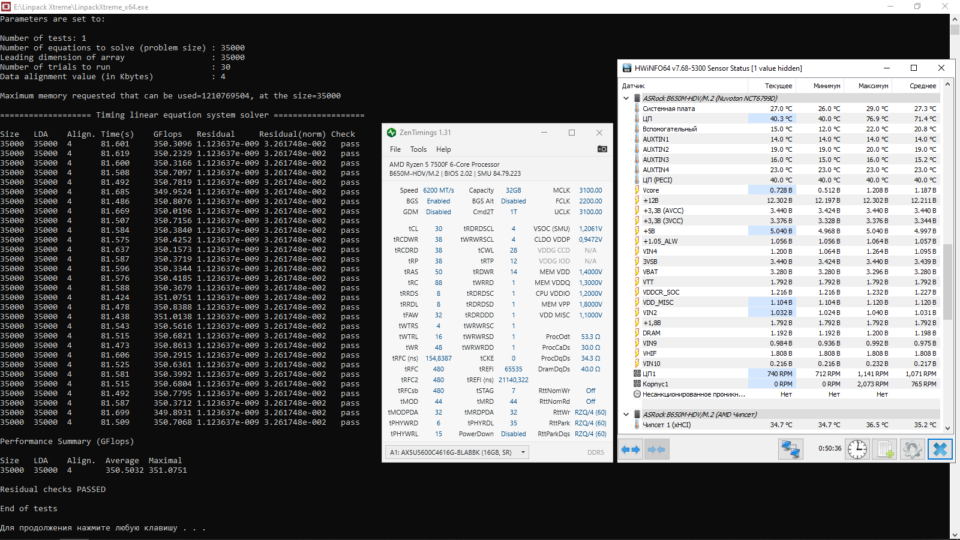
Task: Start logging with the sheet plus icon
Action: 885,449
